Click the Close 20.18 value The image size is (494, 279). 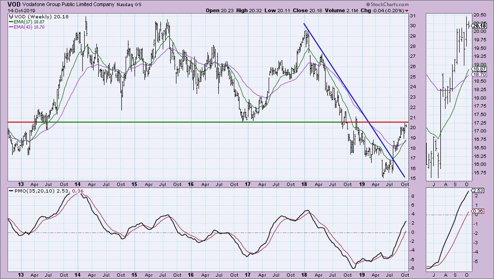point(308,10)
